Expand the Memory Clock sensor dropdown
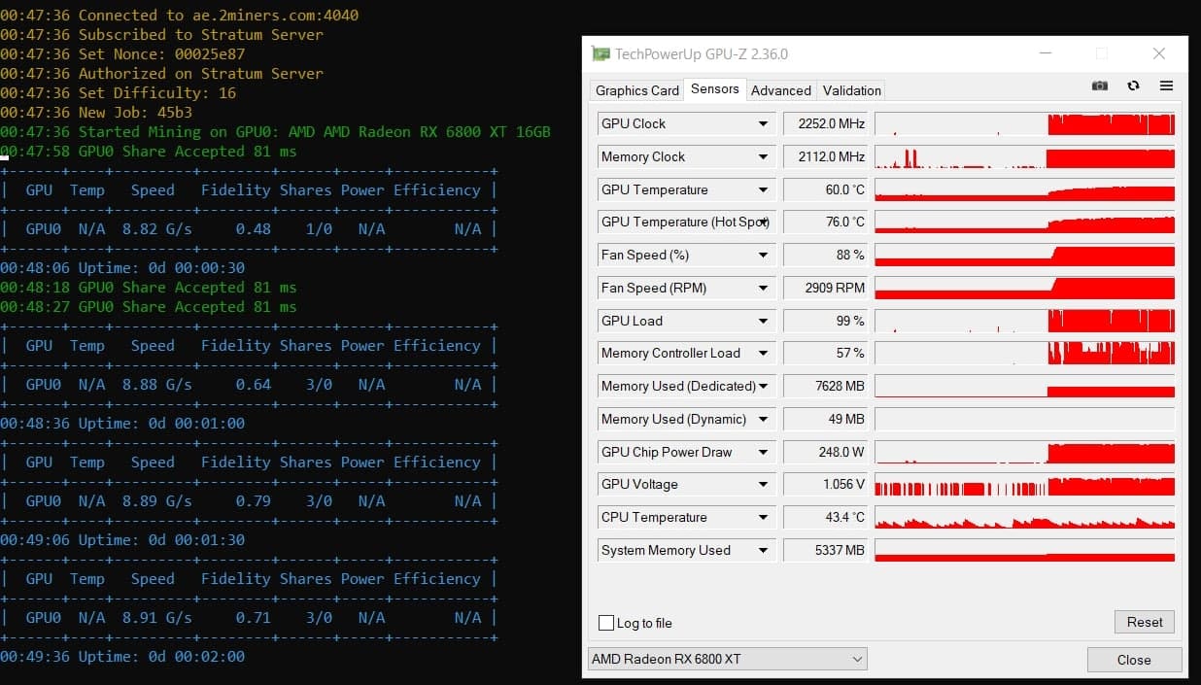1201x685 pixels. point(763,156)
